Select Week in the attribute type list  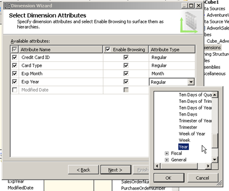click(x=184, y=140)
